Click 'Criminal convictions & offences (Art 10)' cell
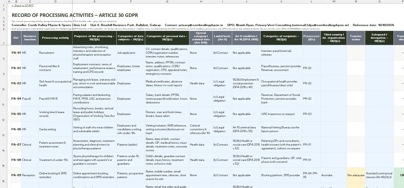Viewport: 404px width, 188px height. (201, 129)
